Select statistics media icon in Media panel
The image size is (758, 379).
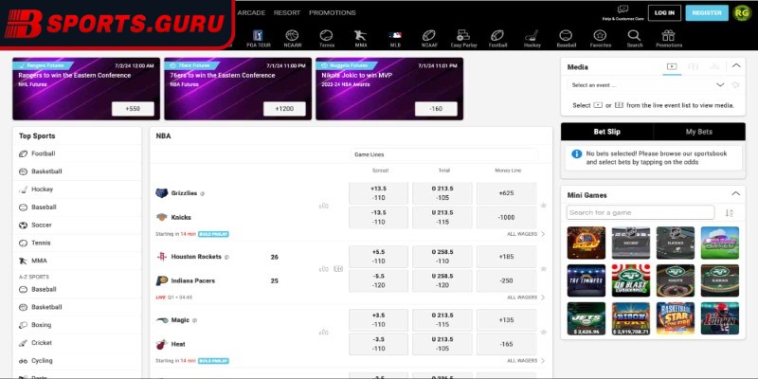(x=714, y=66)
